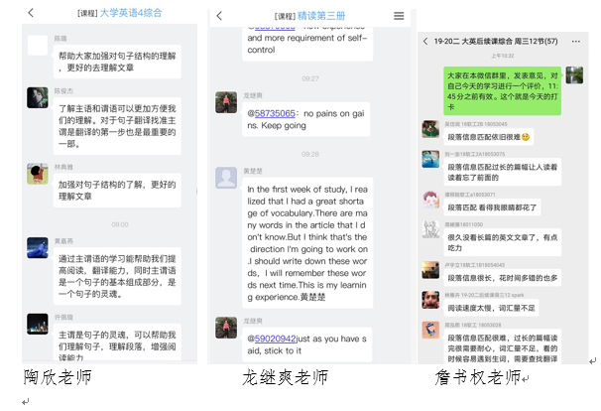Tap the teacher's avatar beside green message

click(x=574, y=74)
